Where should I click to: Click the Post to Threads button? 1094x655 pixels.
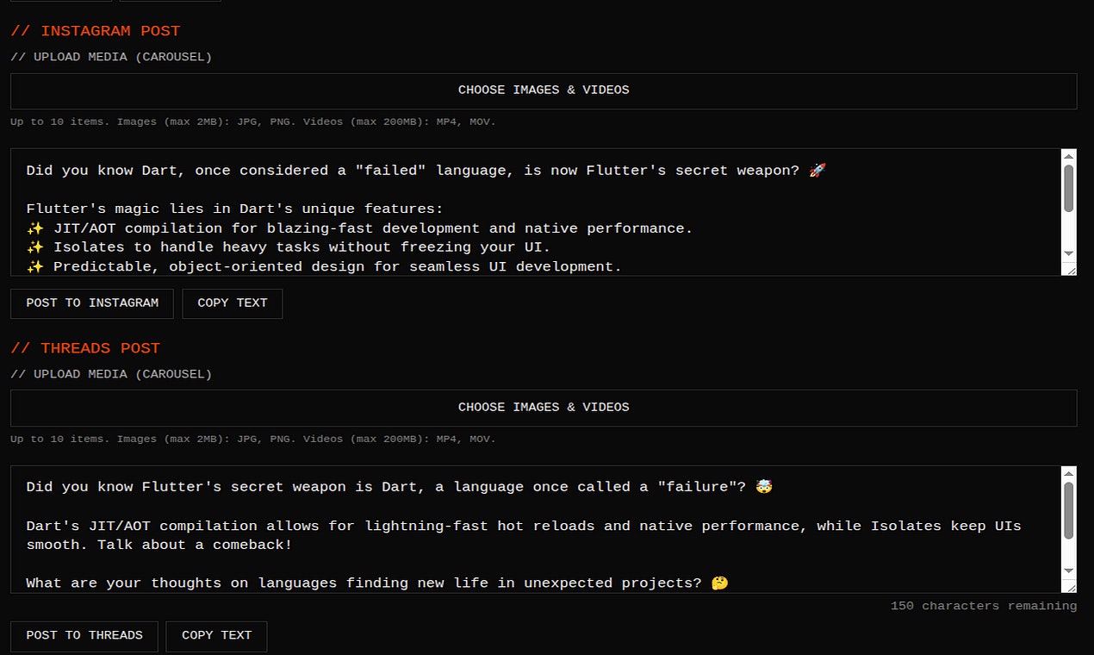point(84,636)
